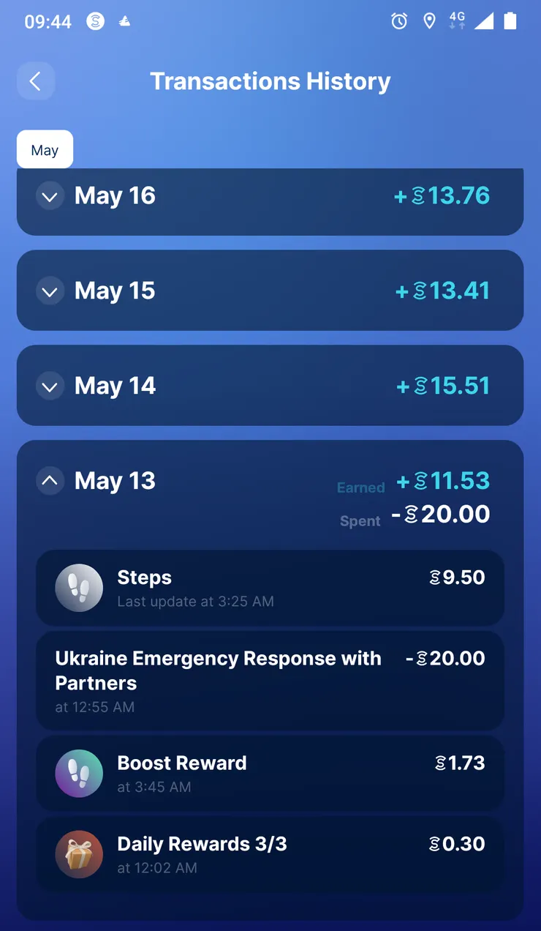Tap the May 14 total +15.51
The height and width of the screenshot is (931, 541).
[x=443, y=386]
